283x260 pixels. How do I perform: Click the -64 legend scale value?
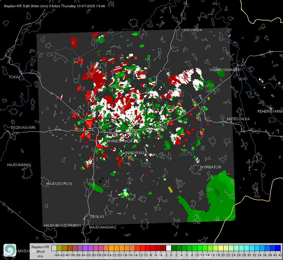pos(56,255)
